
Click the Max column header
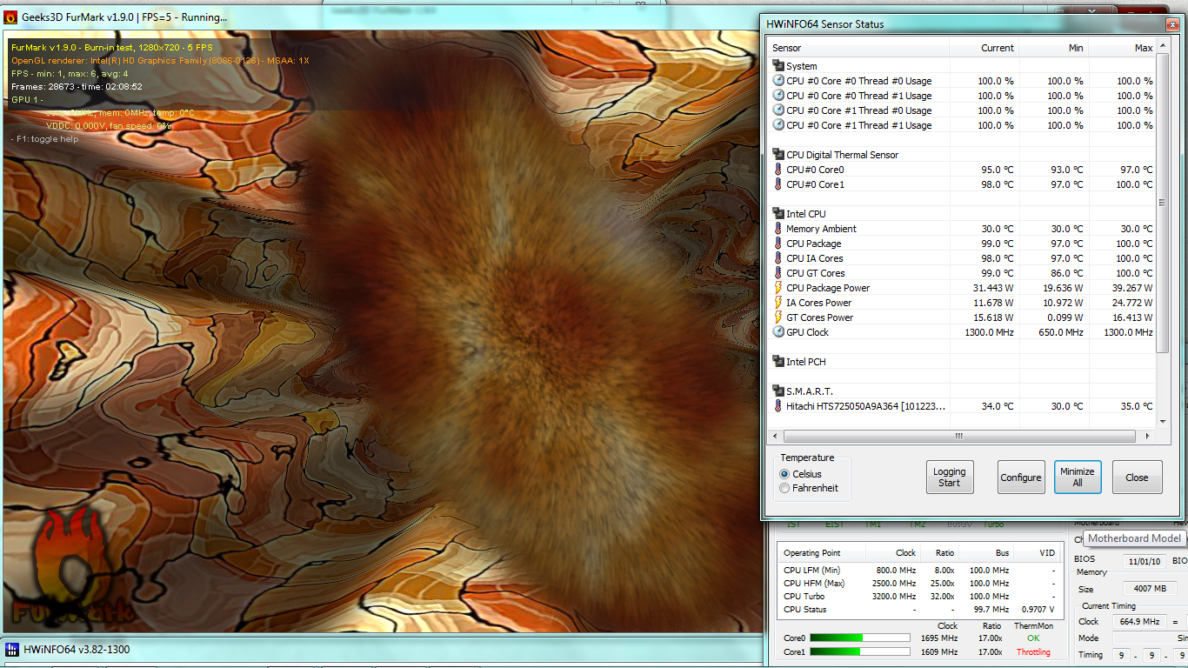click(x=1122, y=48)
